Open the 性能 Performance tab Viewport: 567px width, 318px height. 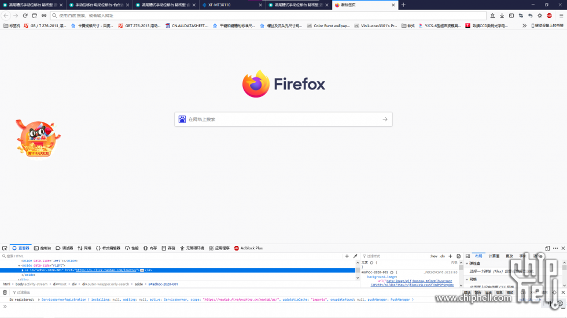point(132,248)
